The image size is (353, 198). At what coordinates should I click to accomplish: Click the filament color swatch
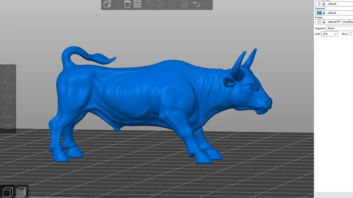click(319, 13)
